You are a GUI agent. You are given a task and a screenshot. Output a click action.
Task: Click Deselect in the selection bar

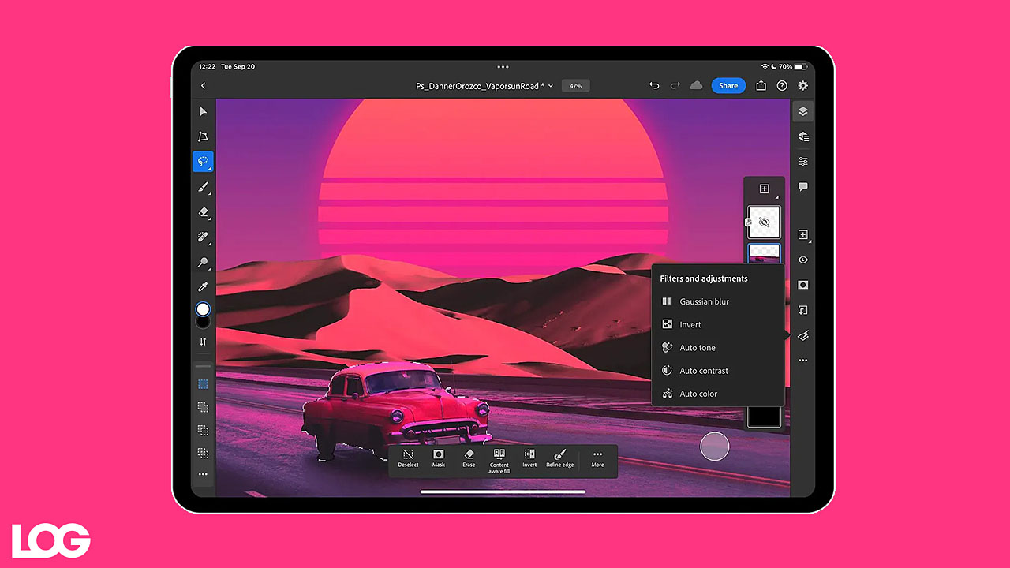(408, 458)
